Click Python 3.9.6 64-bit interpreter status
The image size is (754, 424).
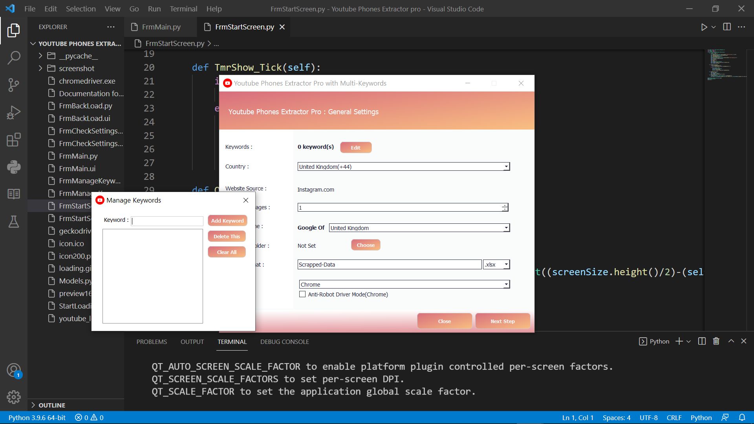[37, 417]
